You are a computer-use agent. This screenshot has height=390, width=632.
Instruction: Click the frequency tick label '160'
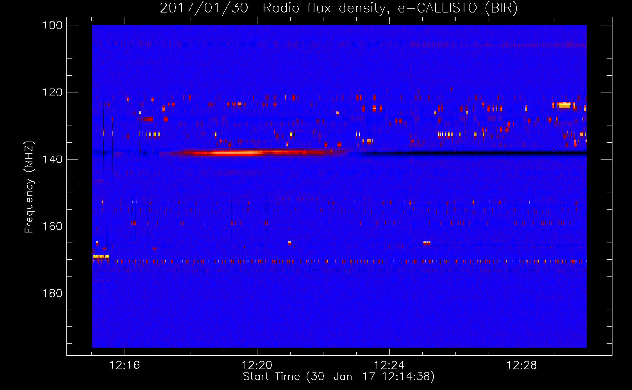coord(53,226)
